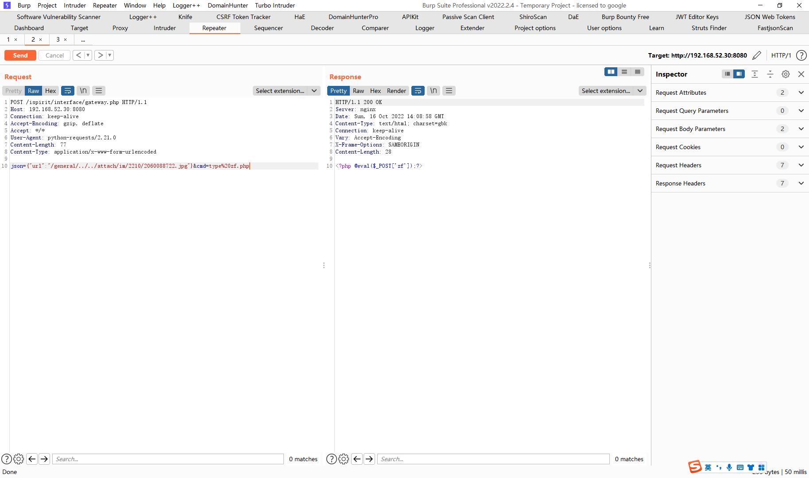
Task: Click the soft keyboard icon in IME bar
Action: [x=740, y=467]
